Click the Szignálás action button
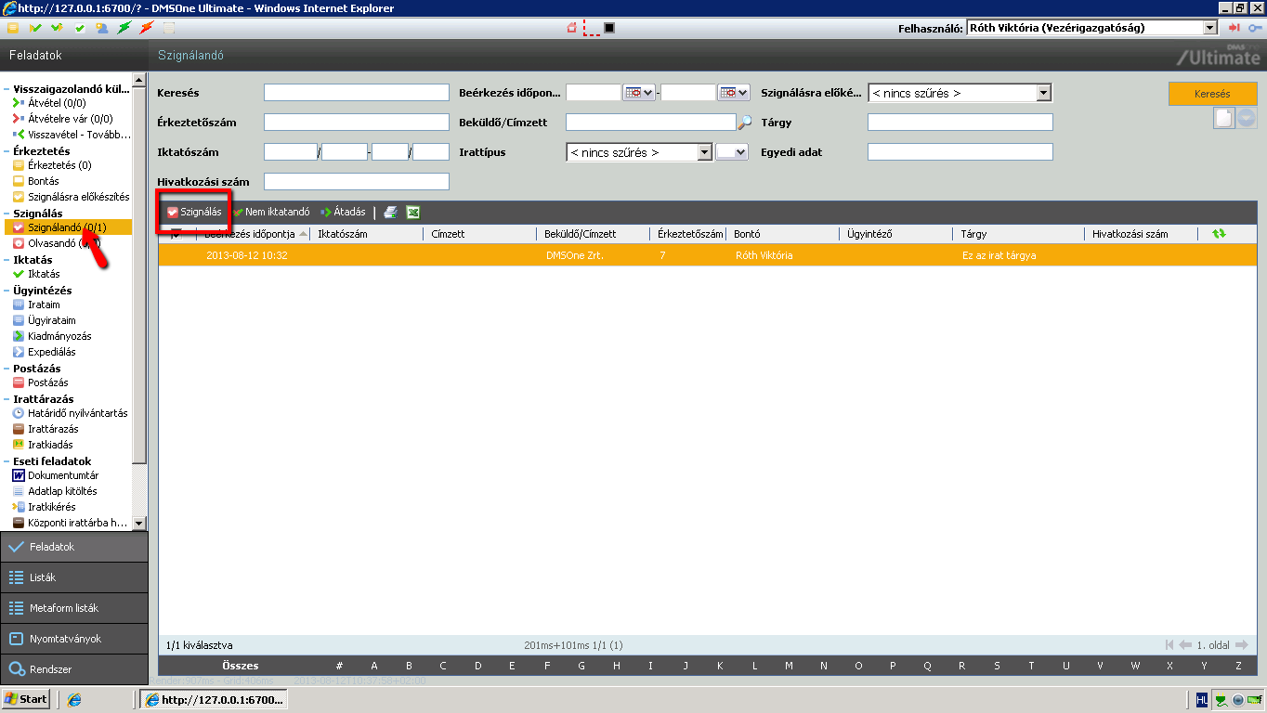1267x713 pixels. coord(194,213)
